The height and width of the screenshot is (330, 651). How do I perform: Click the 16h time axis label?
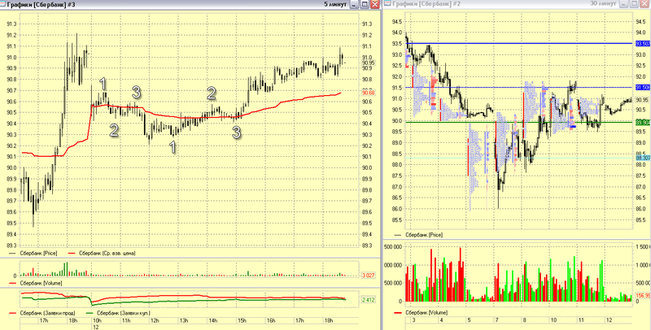click(x=271, y=321)
